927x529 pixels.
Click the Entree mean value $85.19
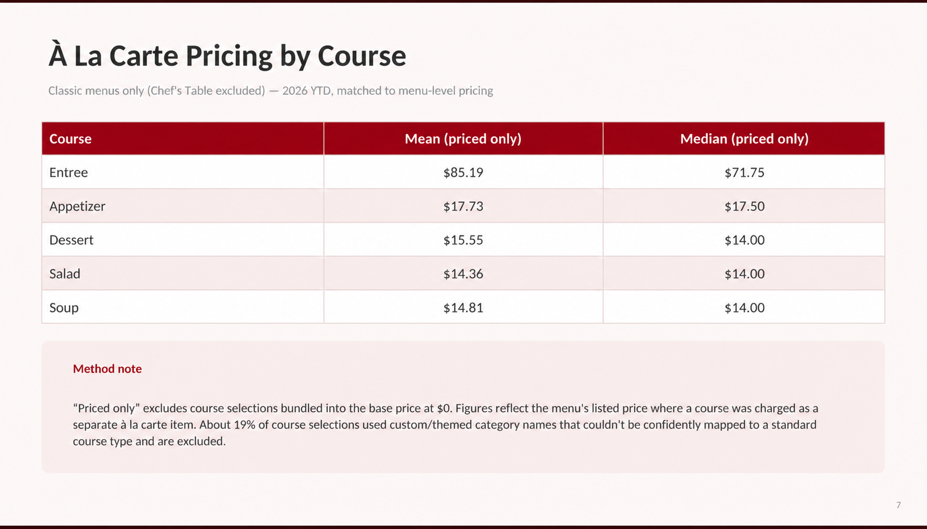pos(463,172)
